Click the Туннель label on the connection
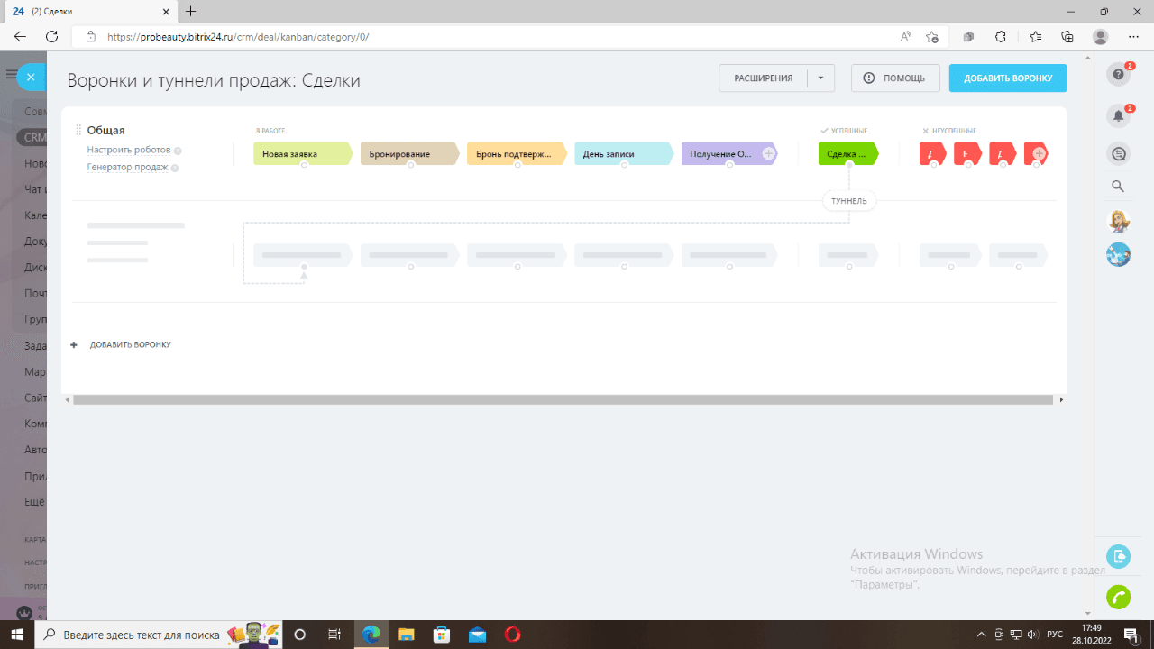Viewport: 1154px width, 649px height. [x=849, y=201]
